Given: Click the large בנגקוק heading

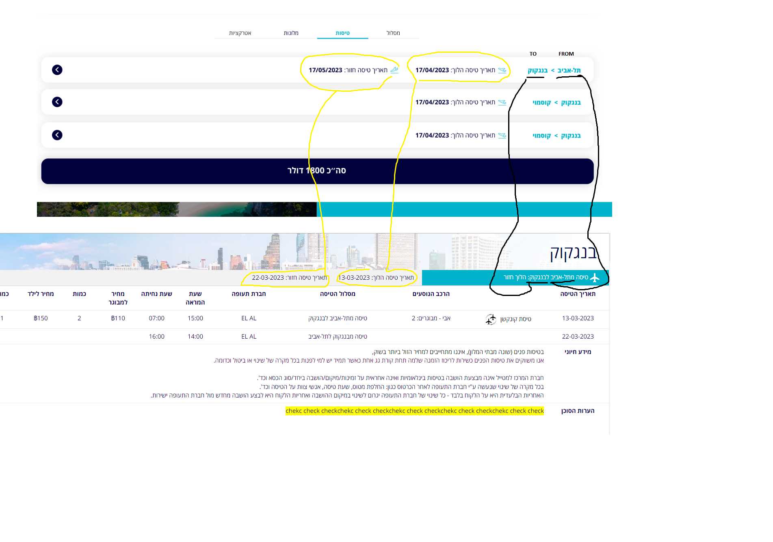Looking at the screenshot, I should coord(573,253).
